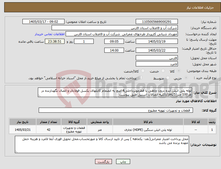
Task: Click the delivery province field فارس
Action: [x=156, y=58]
